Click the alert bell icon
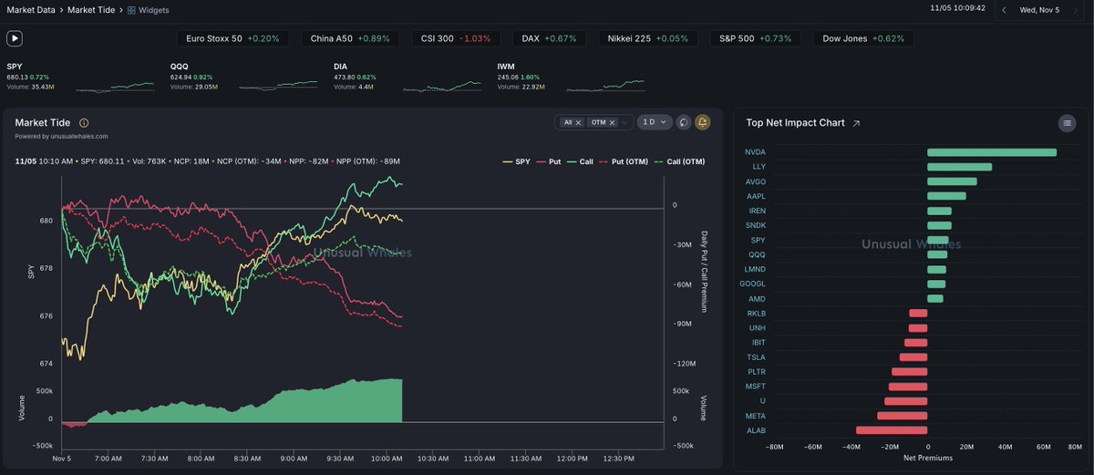This screenshot has height=475, width=1094. click(x=703, y=122)
